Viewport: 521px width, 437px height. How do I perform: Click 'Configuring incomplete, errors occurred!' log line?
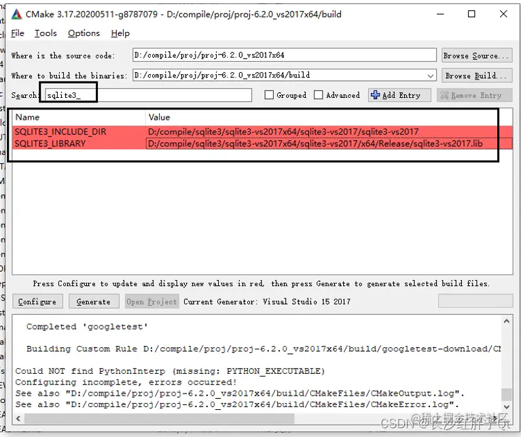126,382
